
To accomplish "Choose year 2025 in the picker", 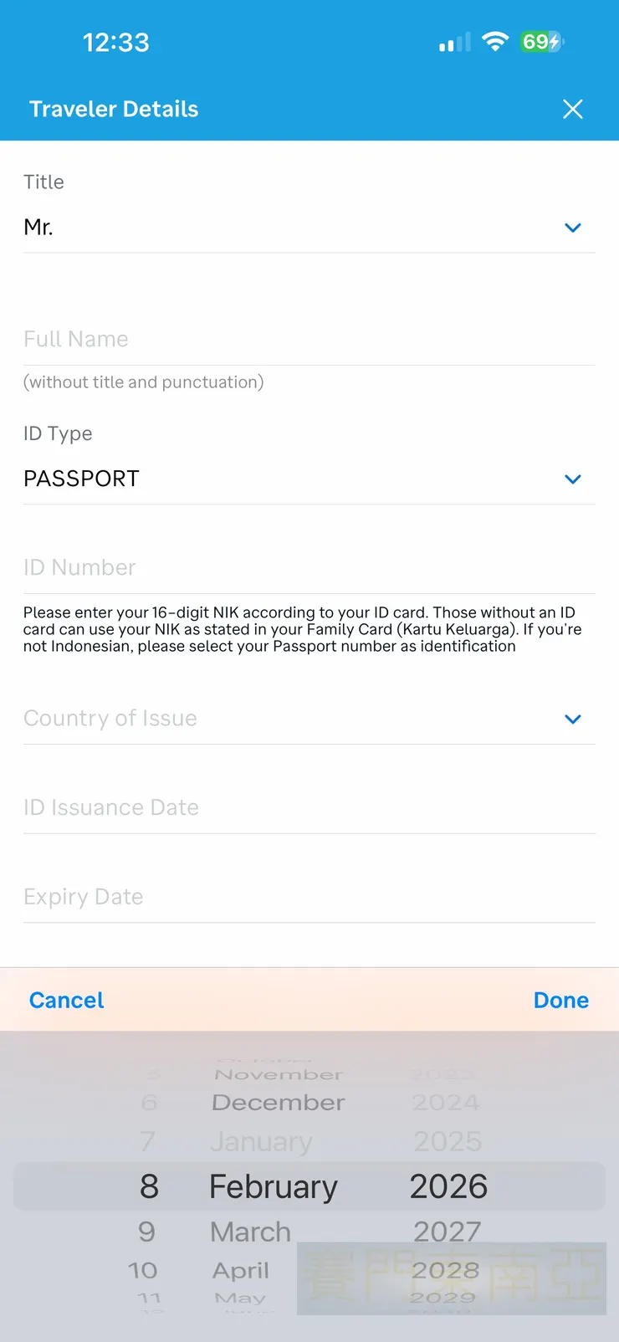I will point(448,1142).
